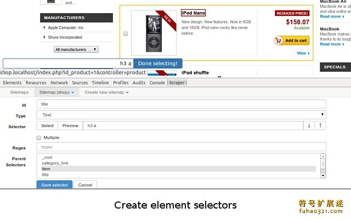The image size is (351, 219).
Task: Cancel the selector editing
Action: click(x=86, y=185)
